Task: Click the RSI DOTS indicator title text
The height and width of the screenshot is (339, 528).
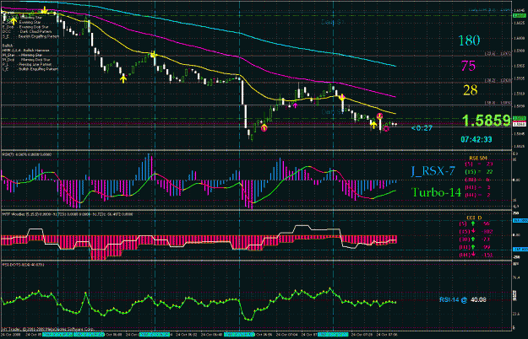Action: point(24,265)
